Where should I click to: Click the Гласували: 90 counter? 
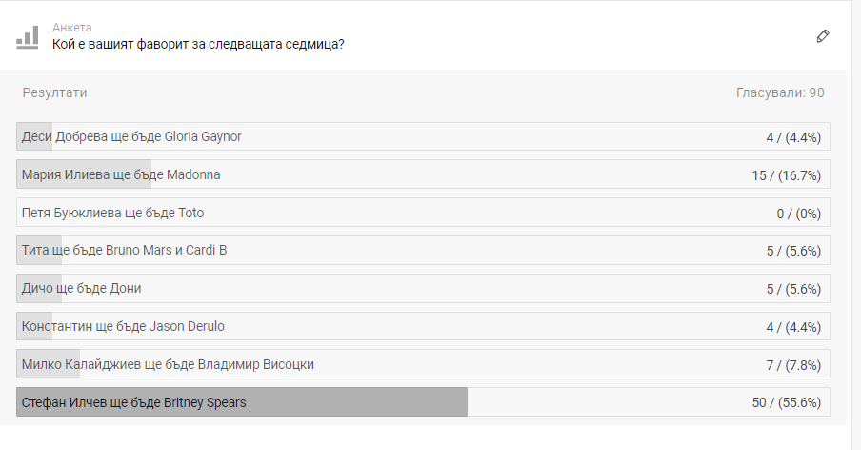coord(780,92)
